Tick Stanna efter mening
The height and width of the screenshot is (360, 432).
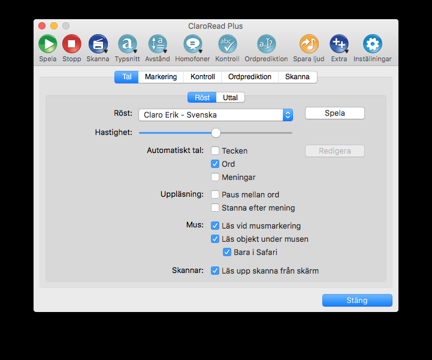click(x=215, y=208)
